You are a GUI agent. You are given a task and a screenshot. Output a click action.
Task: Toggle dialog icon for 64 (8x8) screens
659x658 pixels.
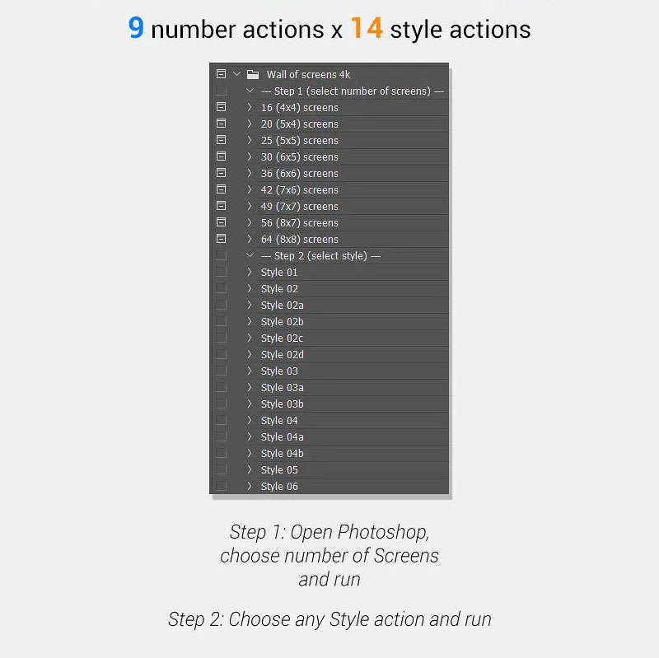point(221,239)
